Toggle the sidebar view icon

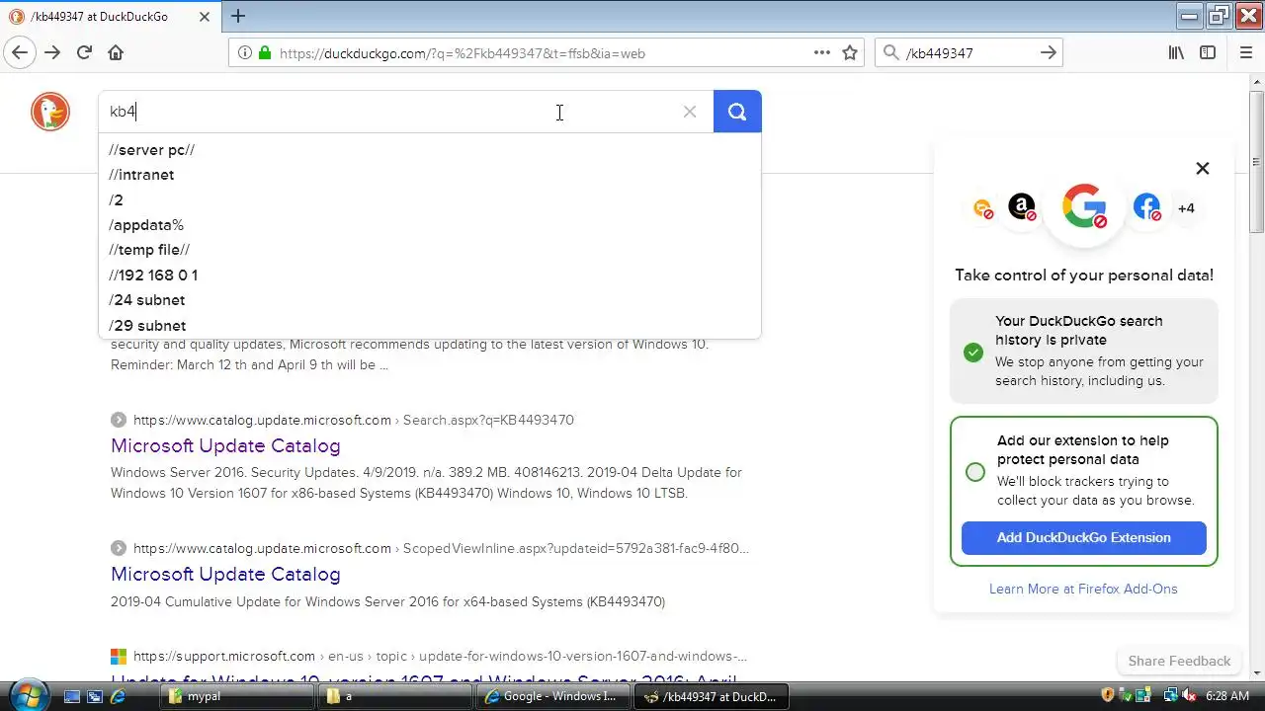[x=1208, y=53]
